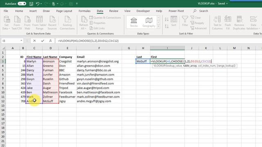Open the Name Box dropdown arrow
Image resolution: width=262 pixels, height=147 pixels.
tap(21, 41)
